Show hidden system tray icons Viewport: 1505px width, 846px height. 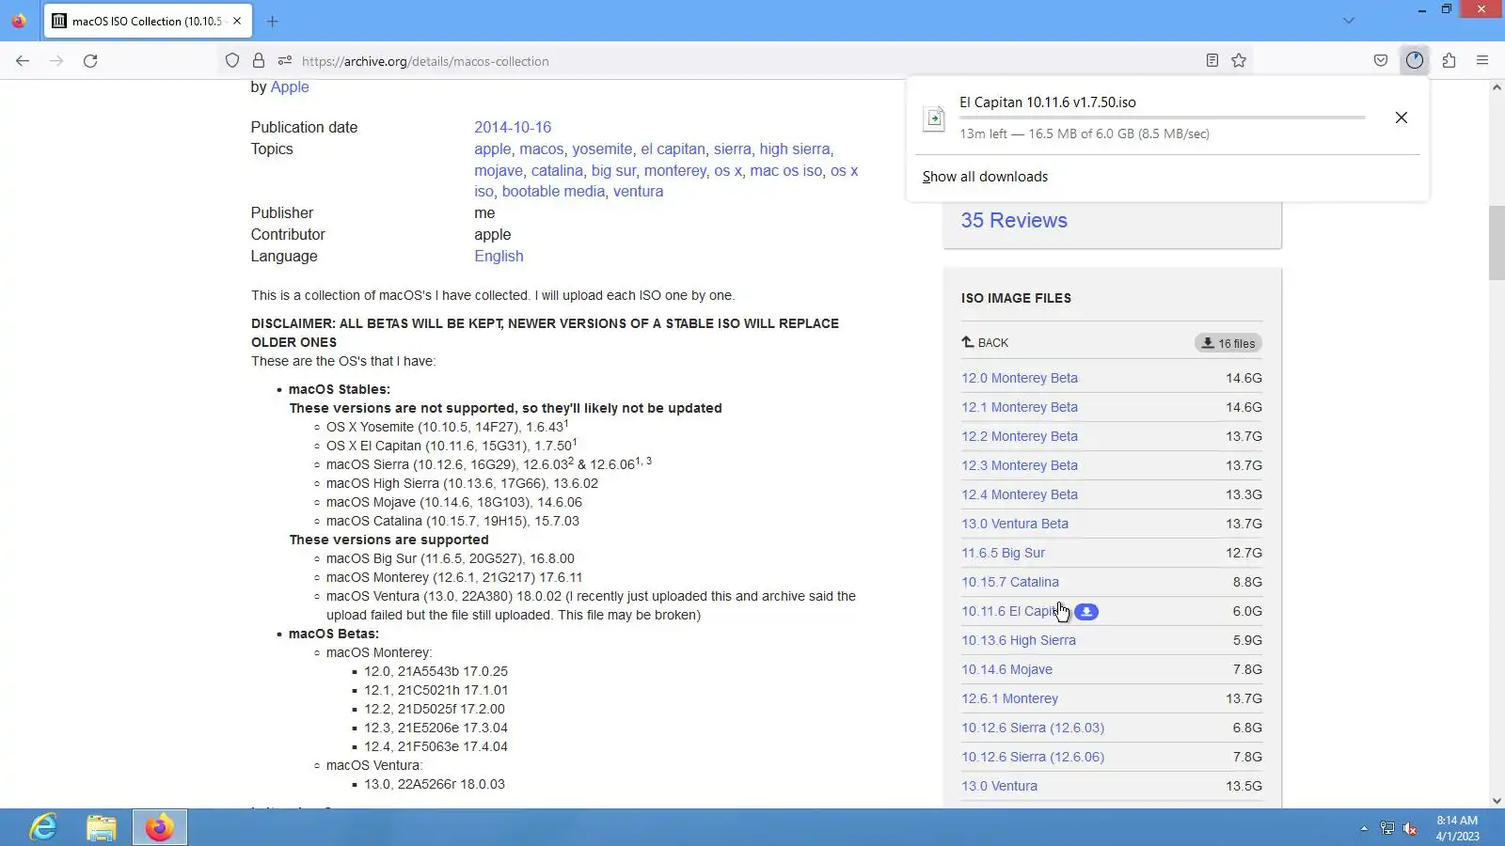coord(1364,828)
